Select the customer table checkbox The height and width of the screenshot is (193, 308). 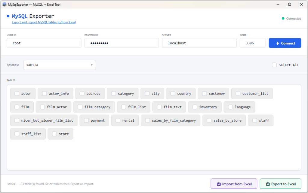pos(205,93)
